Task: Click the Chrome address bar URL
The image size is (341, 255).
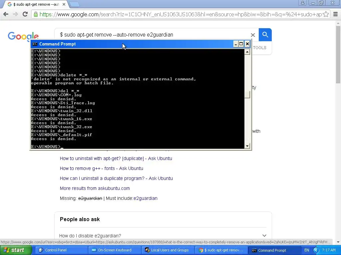Action: (x=180, y=14)
